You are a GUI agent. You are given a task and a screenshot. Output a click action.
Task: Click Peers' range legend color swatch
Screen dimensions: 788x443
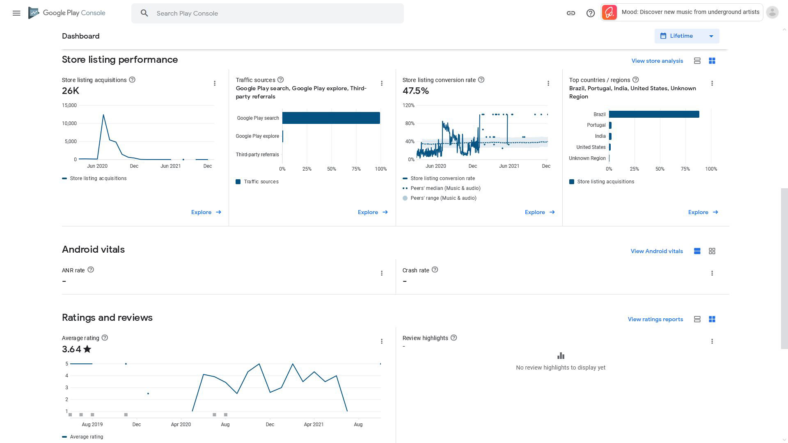[x=405, y=198]
